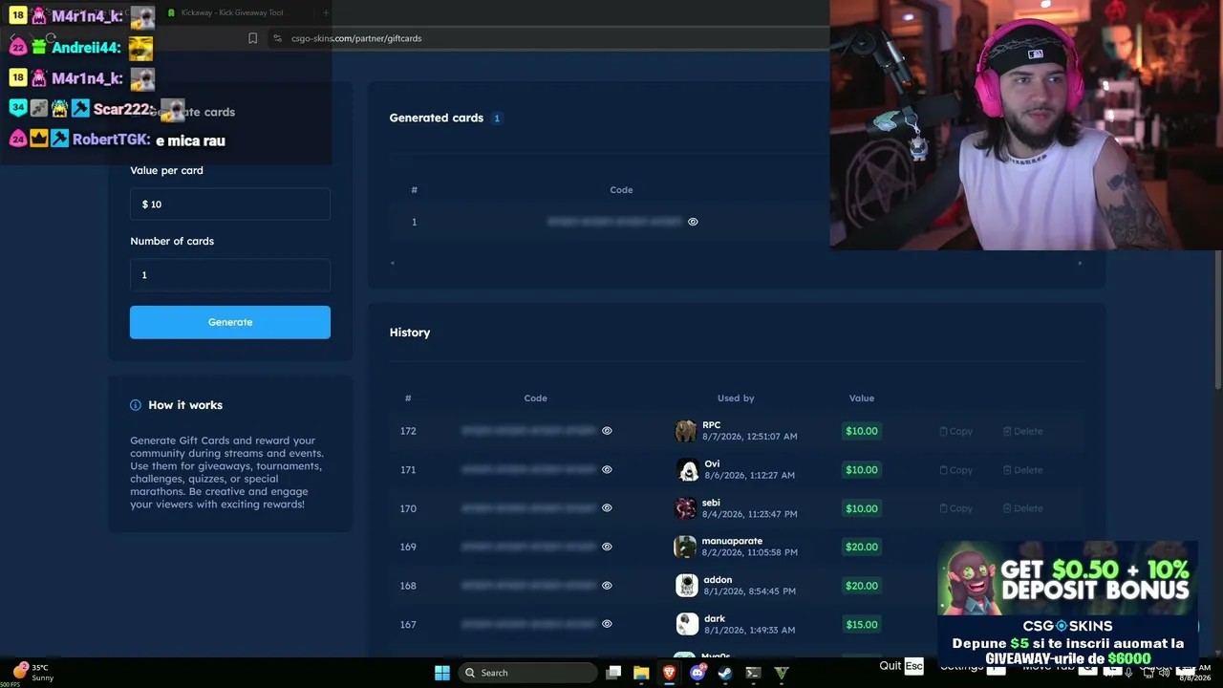The height and width of the screenshot is (688, 1223).
Task: Focus the Value per card field
Action: pyautogui.click(x=230, y=204)
